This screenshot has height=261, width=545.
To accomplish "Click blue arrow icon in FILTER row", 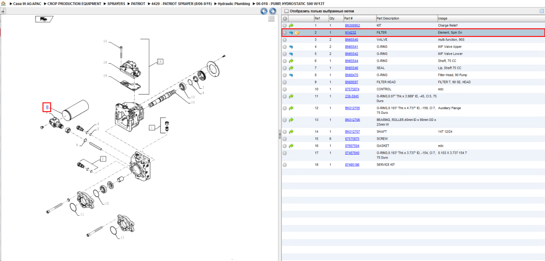I will 291,33.
